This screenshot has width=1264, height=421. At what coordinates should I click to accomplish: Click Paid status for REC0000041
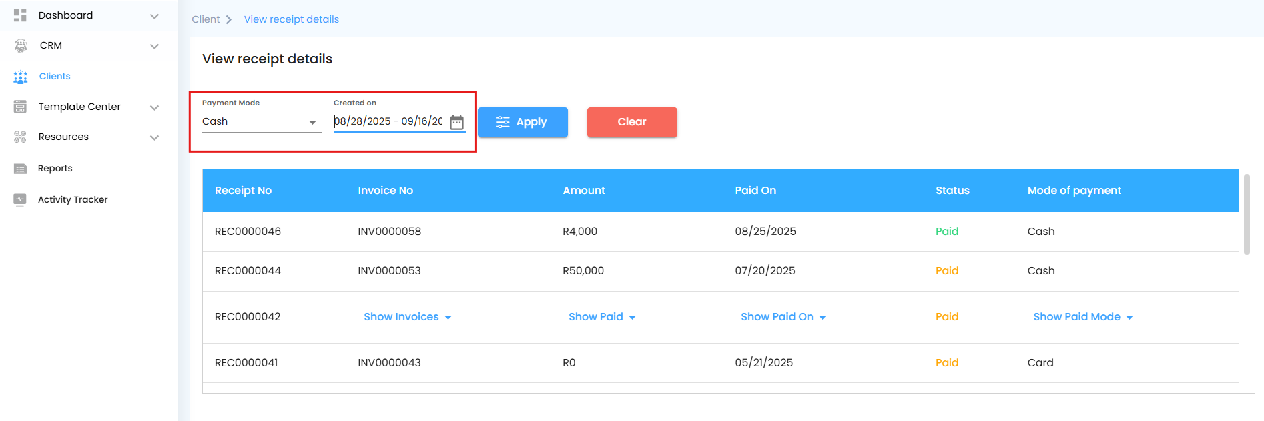pyautogui.click(x=947, y=362)
